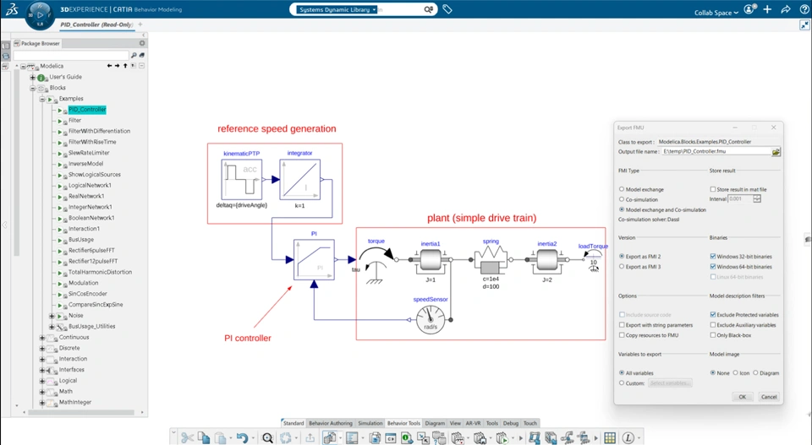The width and height of the screenshot is (812, 445).
Task: Click the expand view icon at top right
Action: point(804,24)
